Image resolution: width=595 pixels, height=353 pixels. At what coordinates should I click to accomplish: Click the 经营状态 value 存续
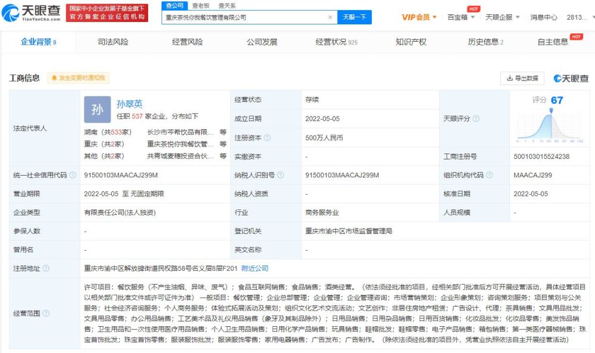pyautogui.click(x=312, y=99)
